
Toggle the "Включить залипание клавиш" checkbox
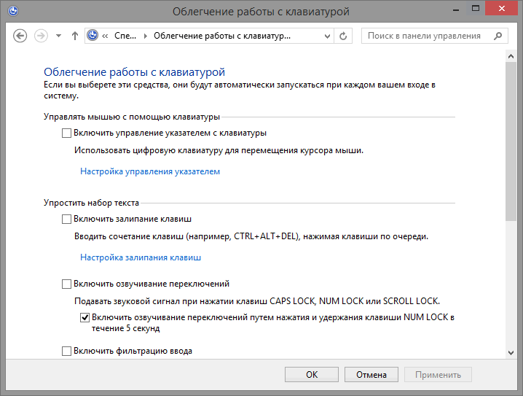coord(67,220)
